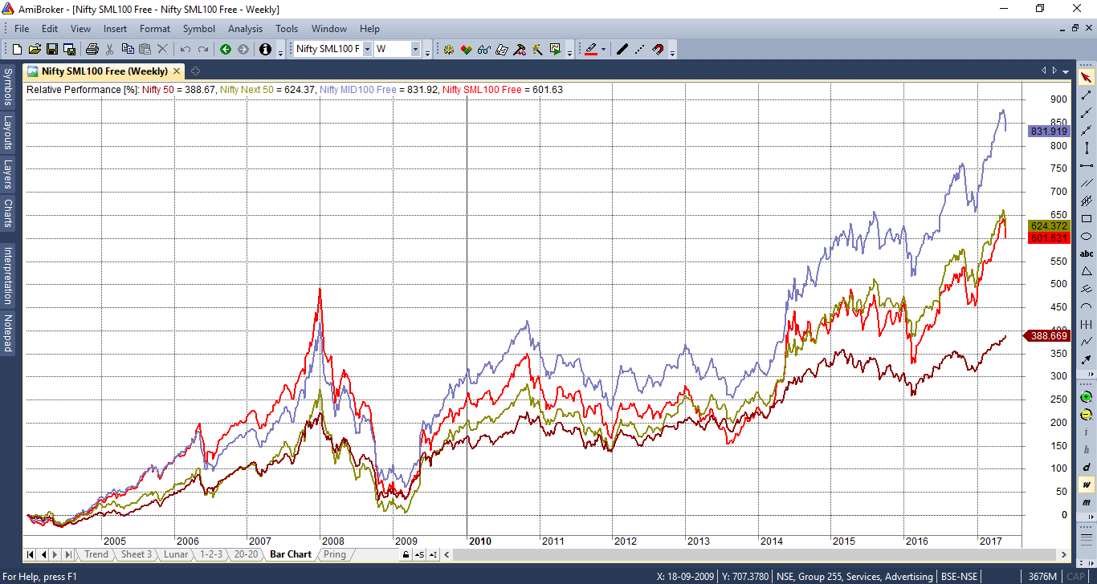Click the Cut scissors icon
This screenshot has width=1097, height=584.
click(x=110, y=49)
